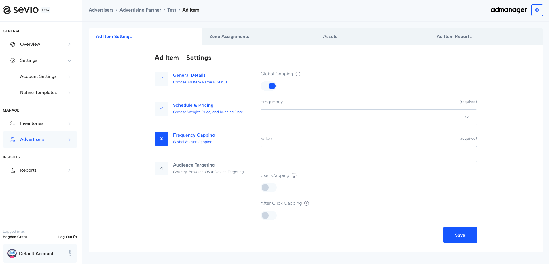Disable the Global Capping toggle

[268, 86]
